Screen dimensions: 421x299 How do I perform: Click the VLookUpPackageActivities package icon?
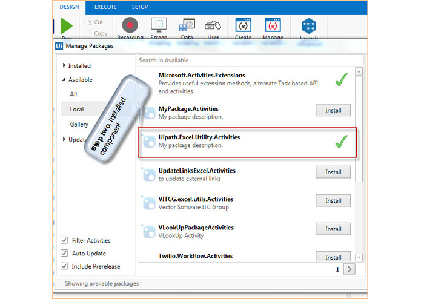[149, 232]
